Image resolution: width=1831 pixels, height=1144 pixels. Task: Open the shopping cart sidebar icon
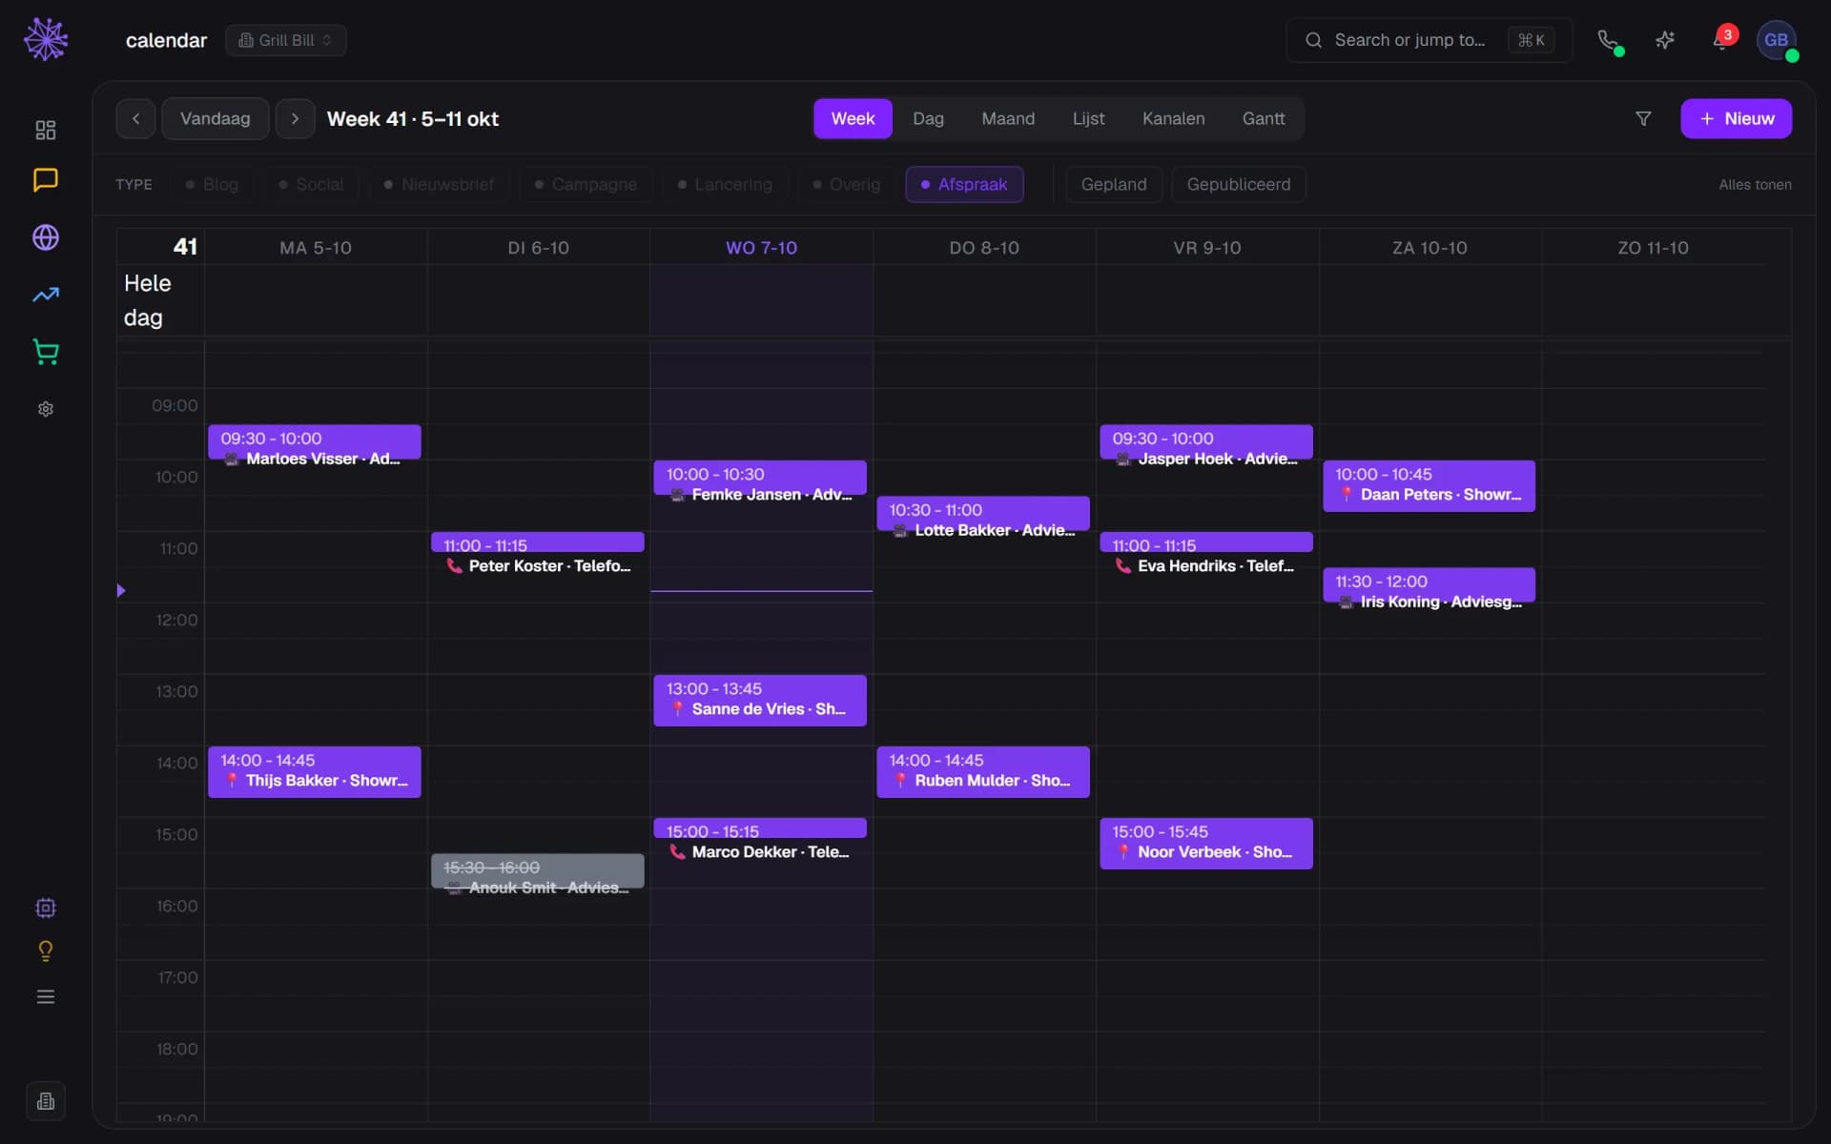(46, 352)
